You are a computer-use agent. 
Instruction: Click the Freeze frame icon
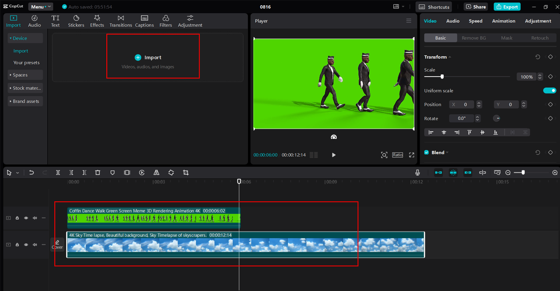pos(127,173)
